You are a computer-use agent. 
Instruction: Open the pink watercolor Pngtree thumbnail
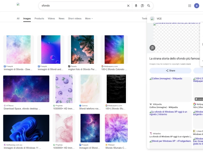click(64, 128)
